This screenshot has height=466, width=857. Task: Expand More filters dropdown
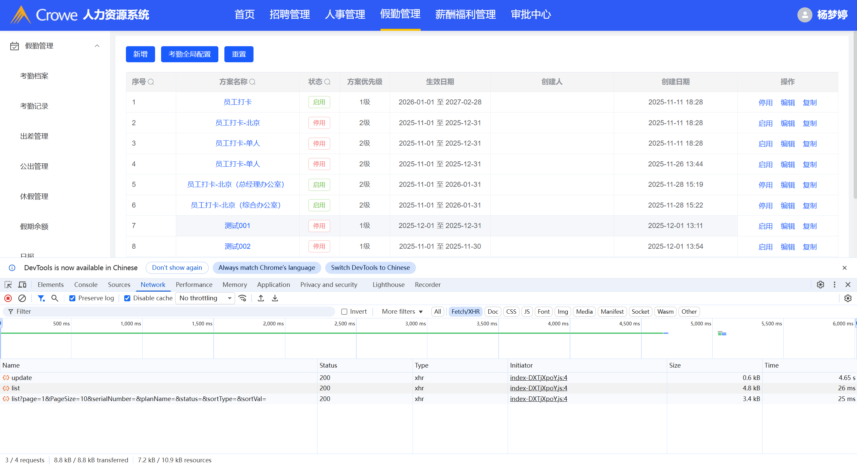[x=402, y=311]
